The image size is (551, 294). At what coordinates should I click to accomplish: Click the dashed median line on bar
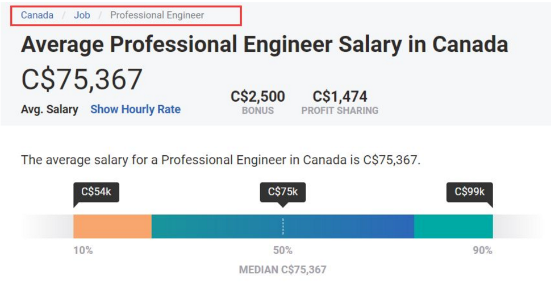tap(283, 226)
